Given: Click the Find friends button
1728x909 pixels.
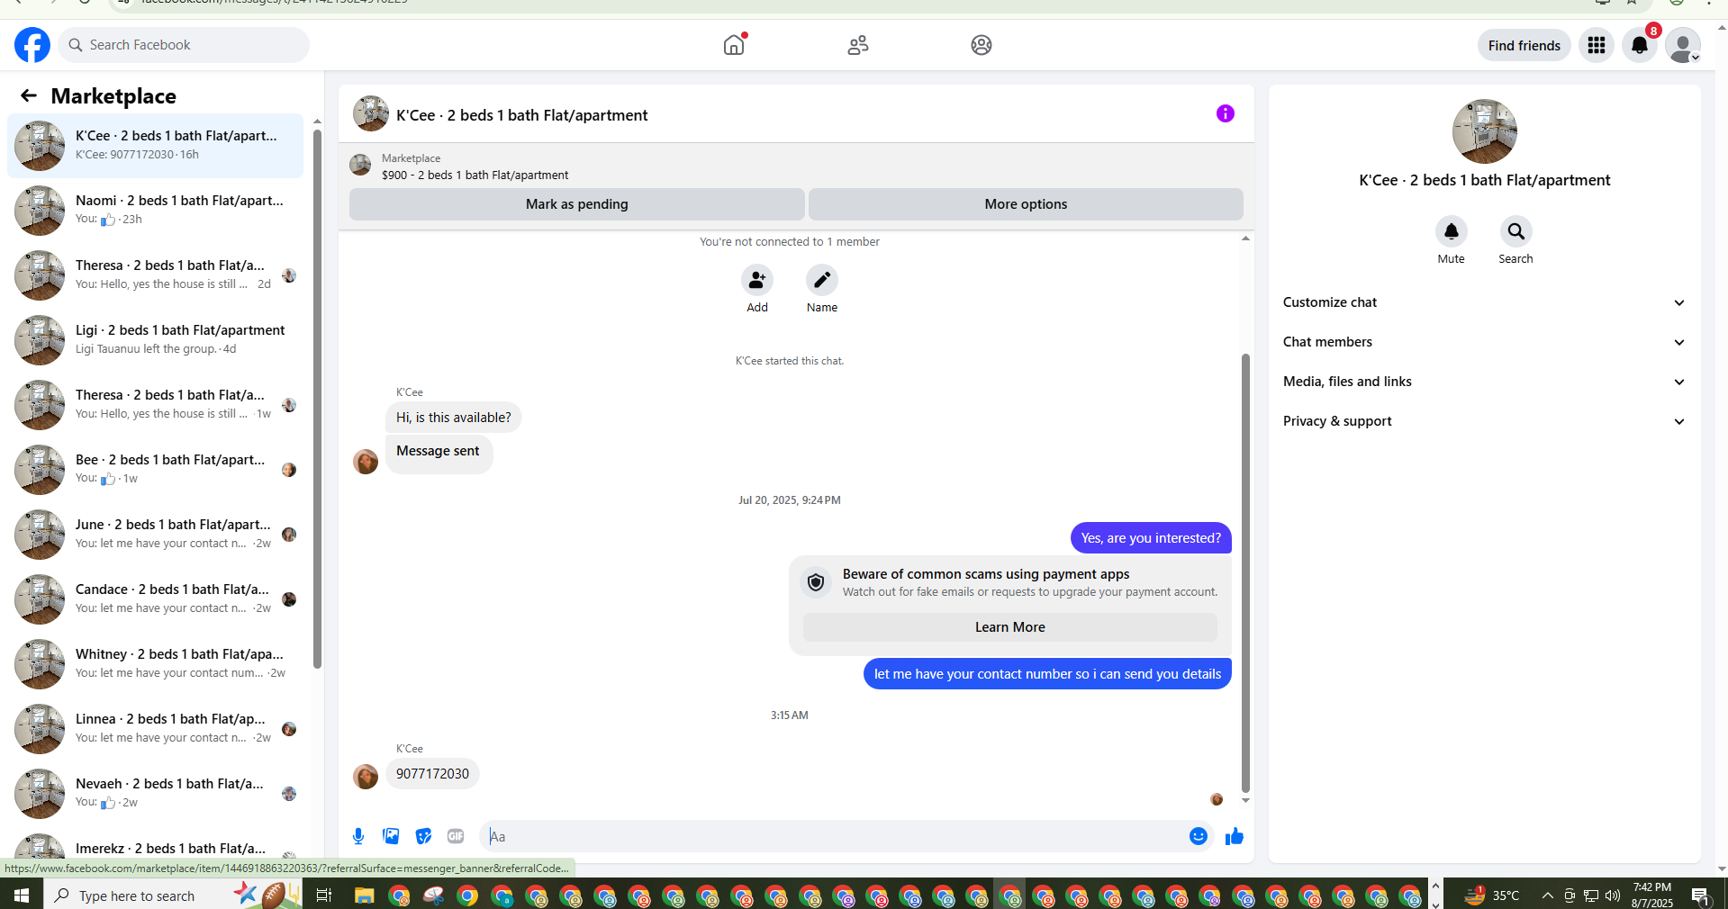Looking at the screenshot, I should (1524, 45).
